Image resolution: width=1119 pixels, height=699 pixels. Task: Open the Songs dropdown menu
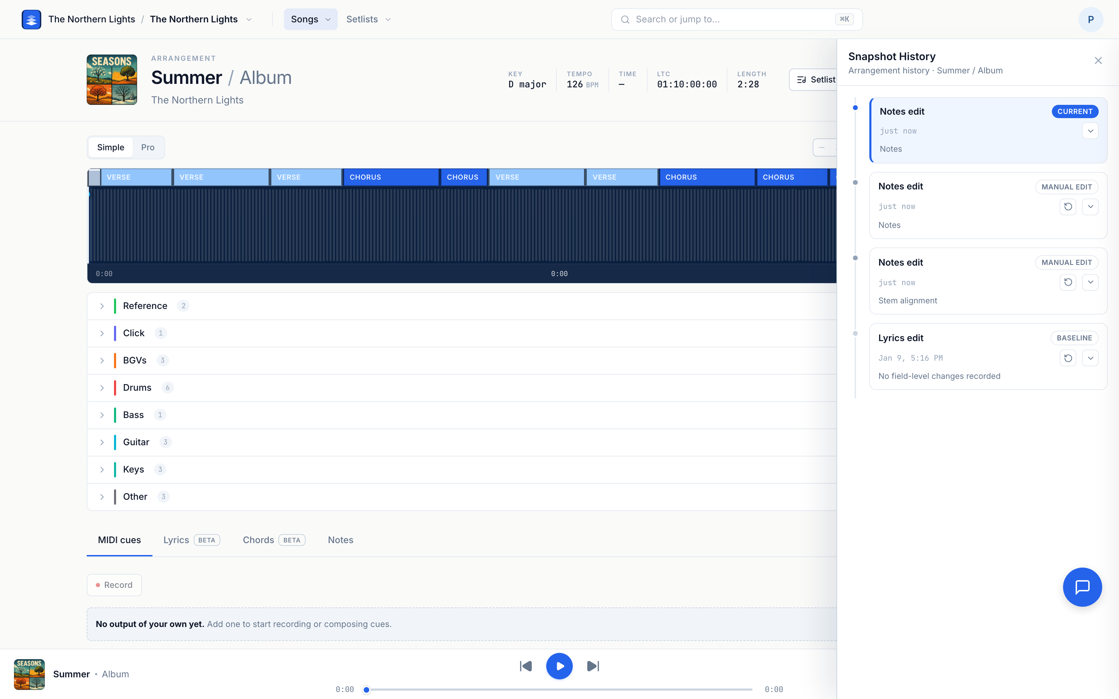[x=310, y=20]
